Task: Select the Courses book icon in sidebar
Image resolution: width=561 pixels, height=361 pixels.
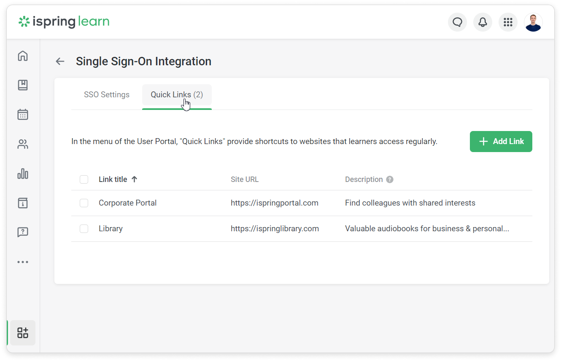Action: (x=23, y=85)
